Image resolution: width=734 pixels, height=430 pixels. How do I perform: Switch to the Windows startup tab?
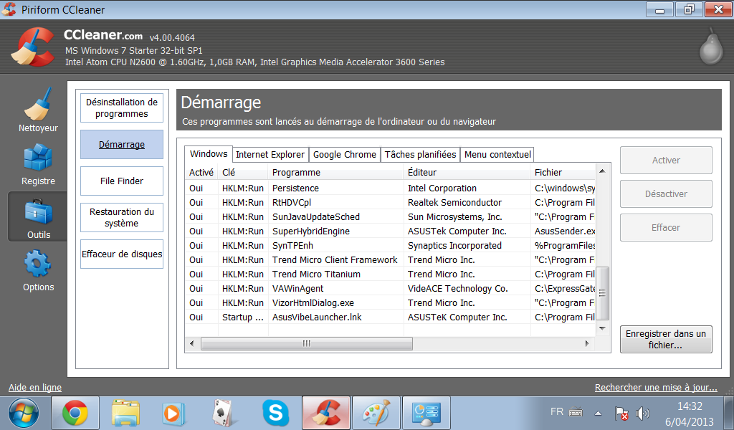(x=209, y=154)
